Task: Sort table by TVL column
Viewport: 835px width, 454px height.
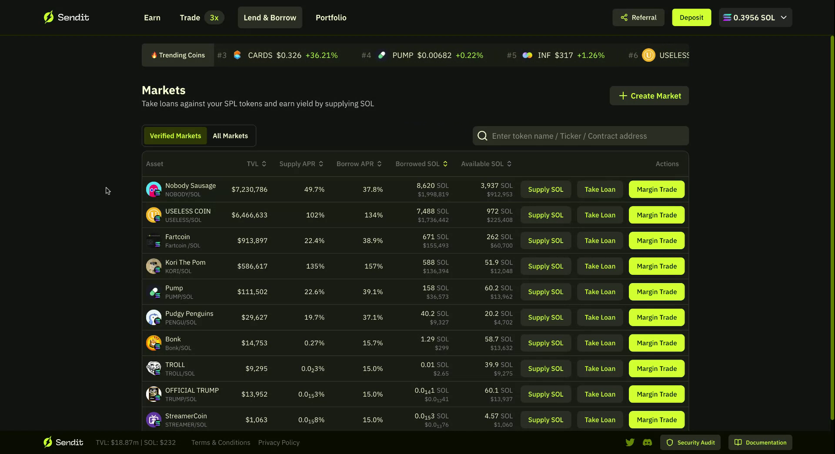Action: point(256,164)
